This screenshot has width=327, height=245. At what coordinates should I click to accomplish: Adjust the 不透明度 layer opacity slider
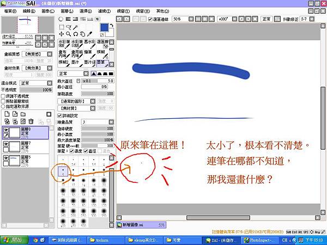point(35,90)
